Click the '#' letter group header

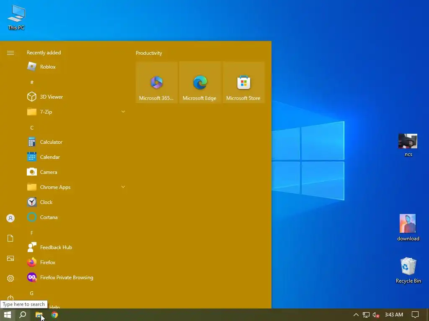pos(32,82)
